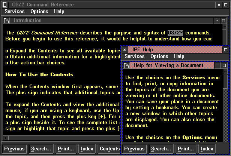Viewport: 231px width, 156px height.
Task: Click the OS/2 Command Reference title bar
Action: pos(112,5)
